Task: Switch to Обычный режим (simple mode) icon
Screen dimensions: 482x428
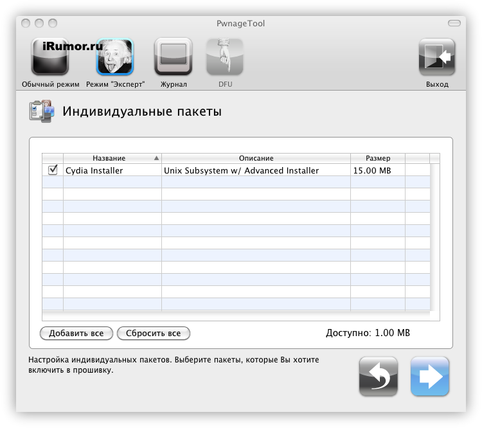Action: tap(49, 57)
